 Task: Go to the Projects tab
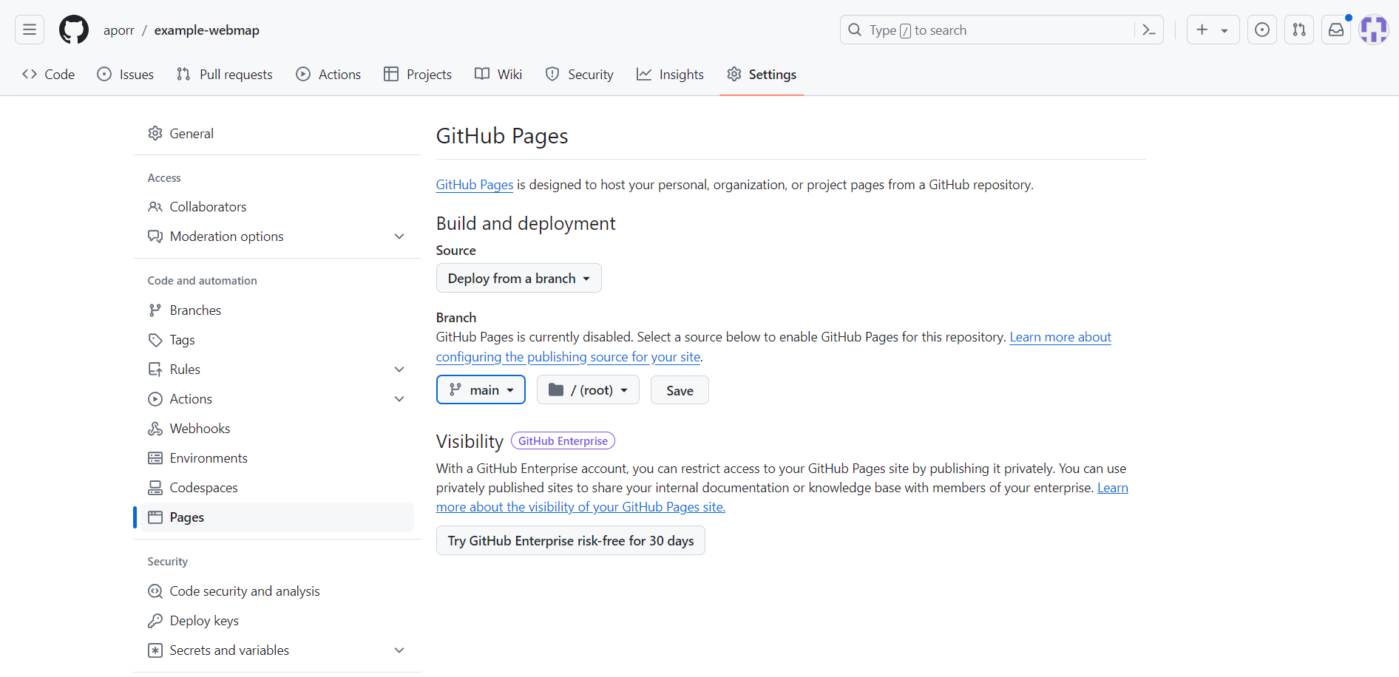coord(418,74)
